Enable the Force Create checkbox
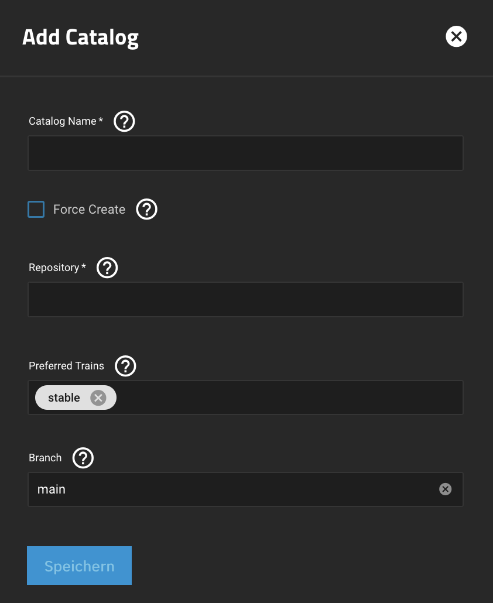This screenshot has width=493, height=603. coord(36,210)
